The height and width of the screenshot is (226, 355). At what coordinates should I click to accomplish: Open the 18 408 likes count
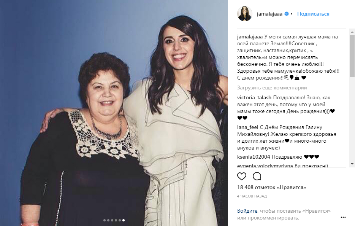pyautogui.click(x=271, y=188)
